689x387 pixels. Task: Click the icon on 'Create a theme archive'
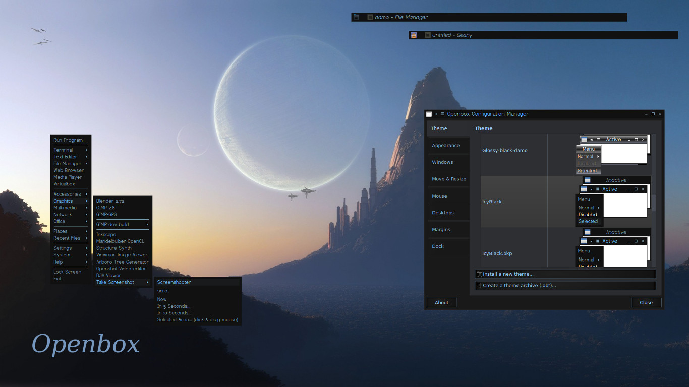tap(479, 285)
